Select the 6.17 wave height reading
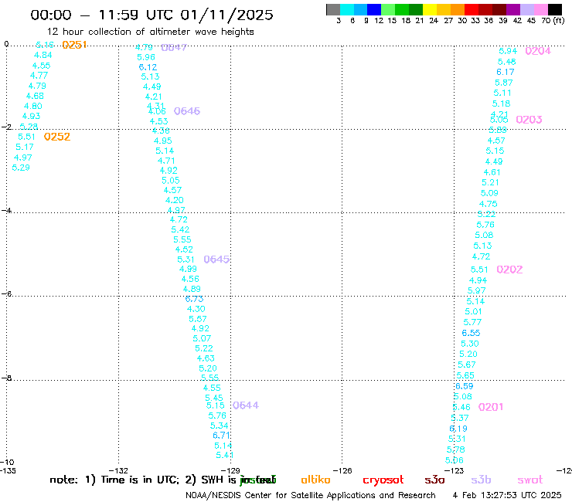This screenshot has height=502, width=572. (x=506, y=72)
